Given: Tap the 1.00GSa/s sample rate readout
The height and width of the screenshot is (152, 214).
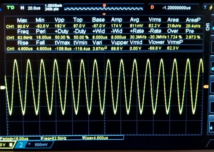Looking at the screenshot, I should pyautogui.click(x=53, y=5).
